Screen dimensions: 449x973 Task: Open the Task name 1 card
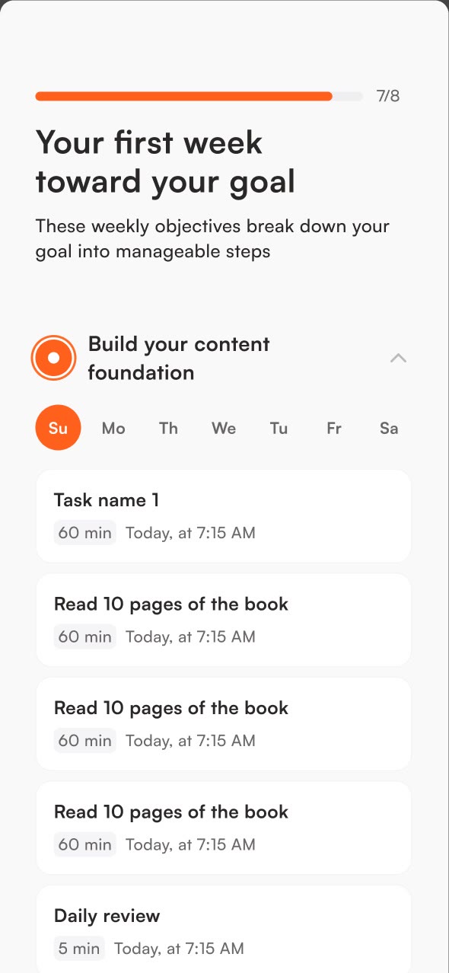224,516
